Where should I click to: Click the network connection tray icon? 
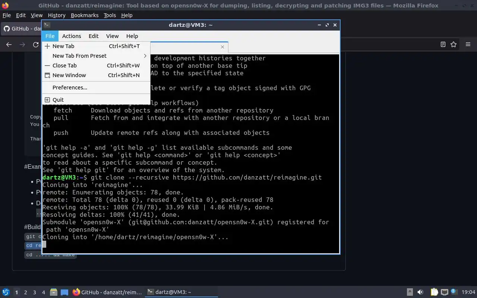444,292
